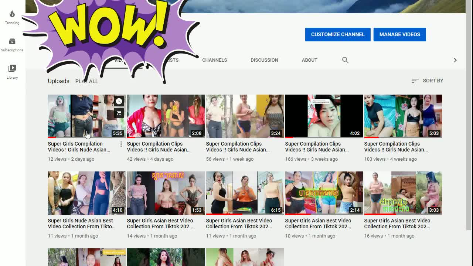This screenshot has width=473, height=266.
Task: Open the SORT BY dropdown
Action: 427,81
